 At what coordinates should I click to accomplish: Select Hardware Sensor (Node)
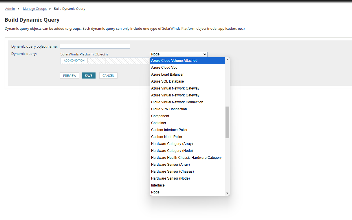[x=187, y=178]
